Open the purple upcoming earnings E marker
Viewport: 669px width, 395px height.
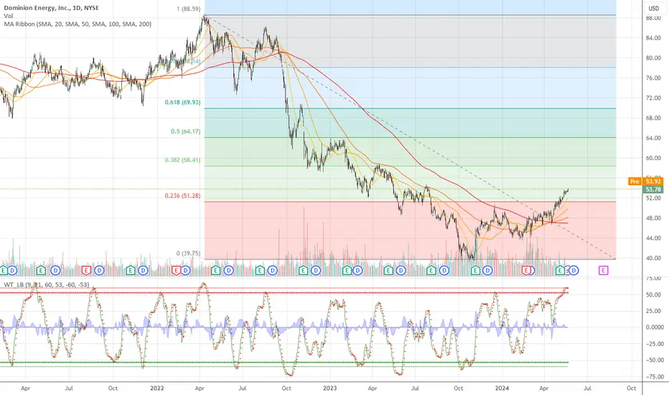click(x=603, y=270)
